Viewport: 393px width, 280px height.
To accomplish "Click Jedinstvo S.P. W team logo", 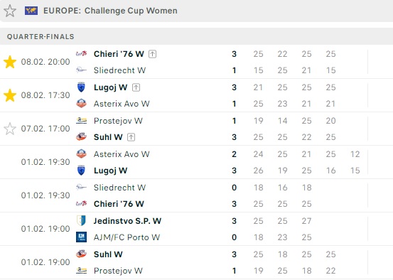I will point(81,220).
